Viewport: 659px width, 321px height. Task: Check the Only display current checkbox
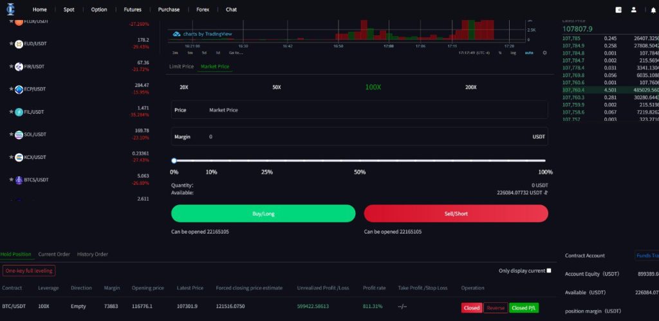point(549,271)
